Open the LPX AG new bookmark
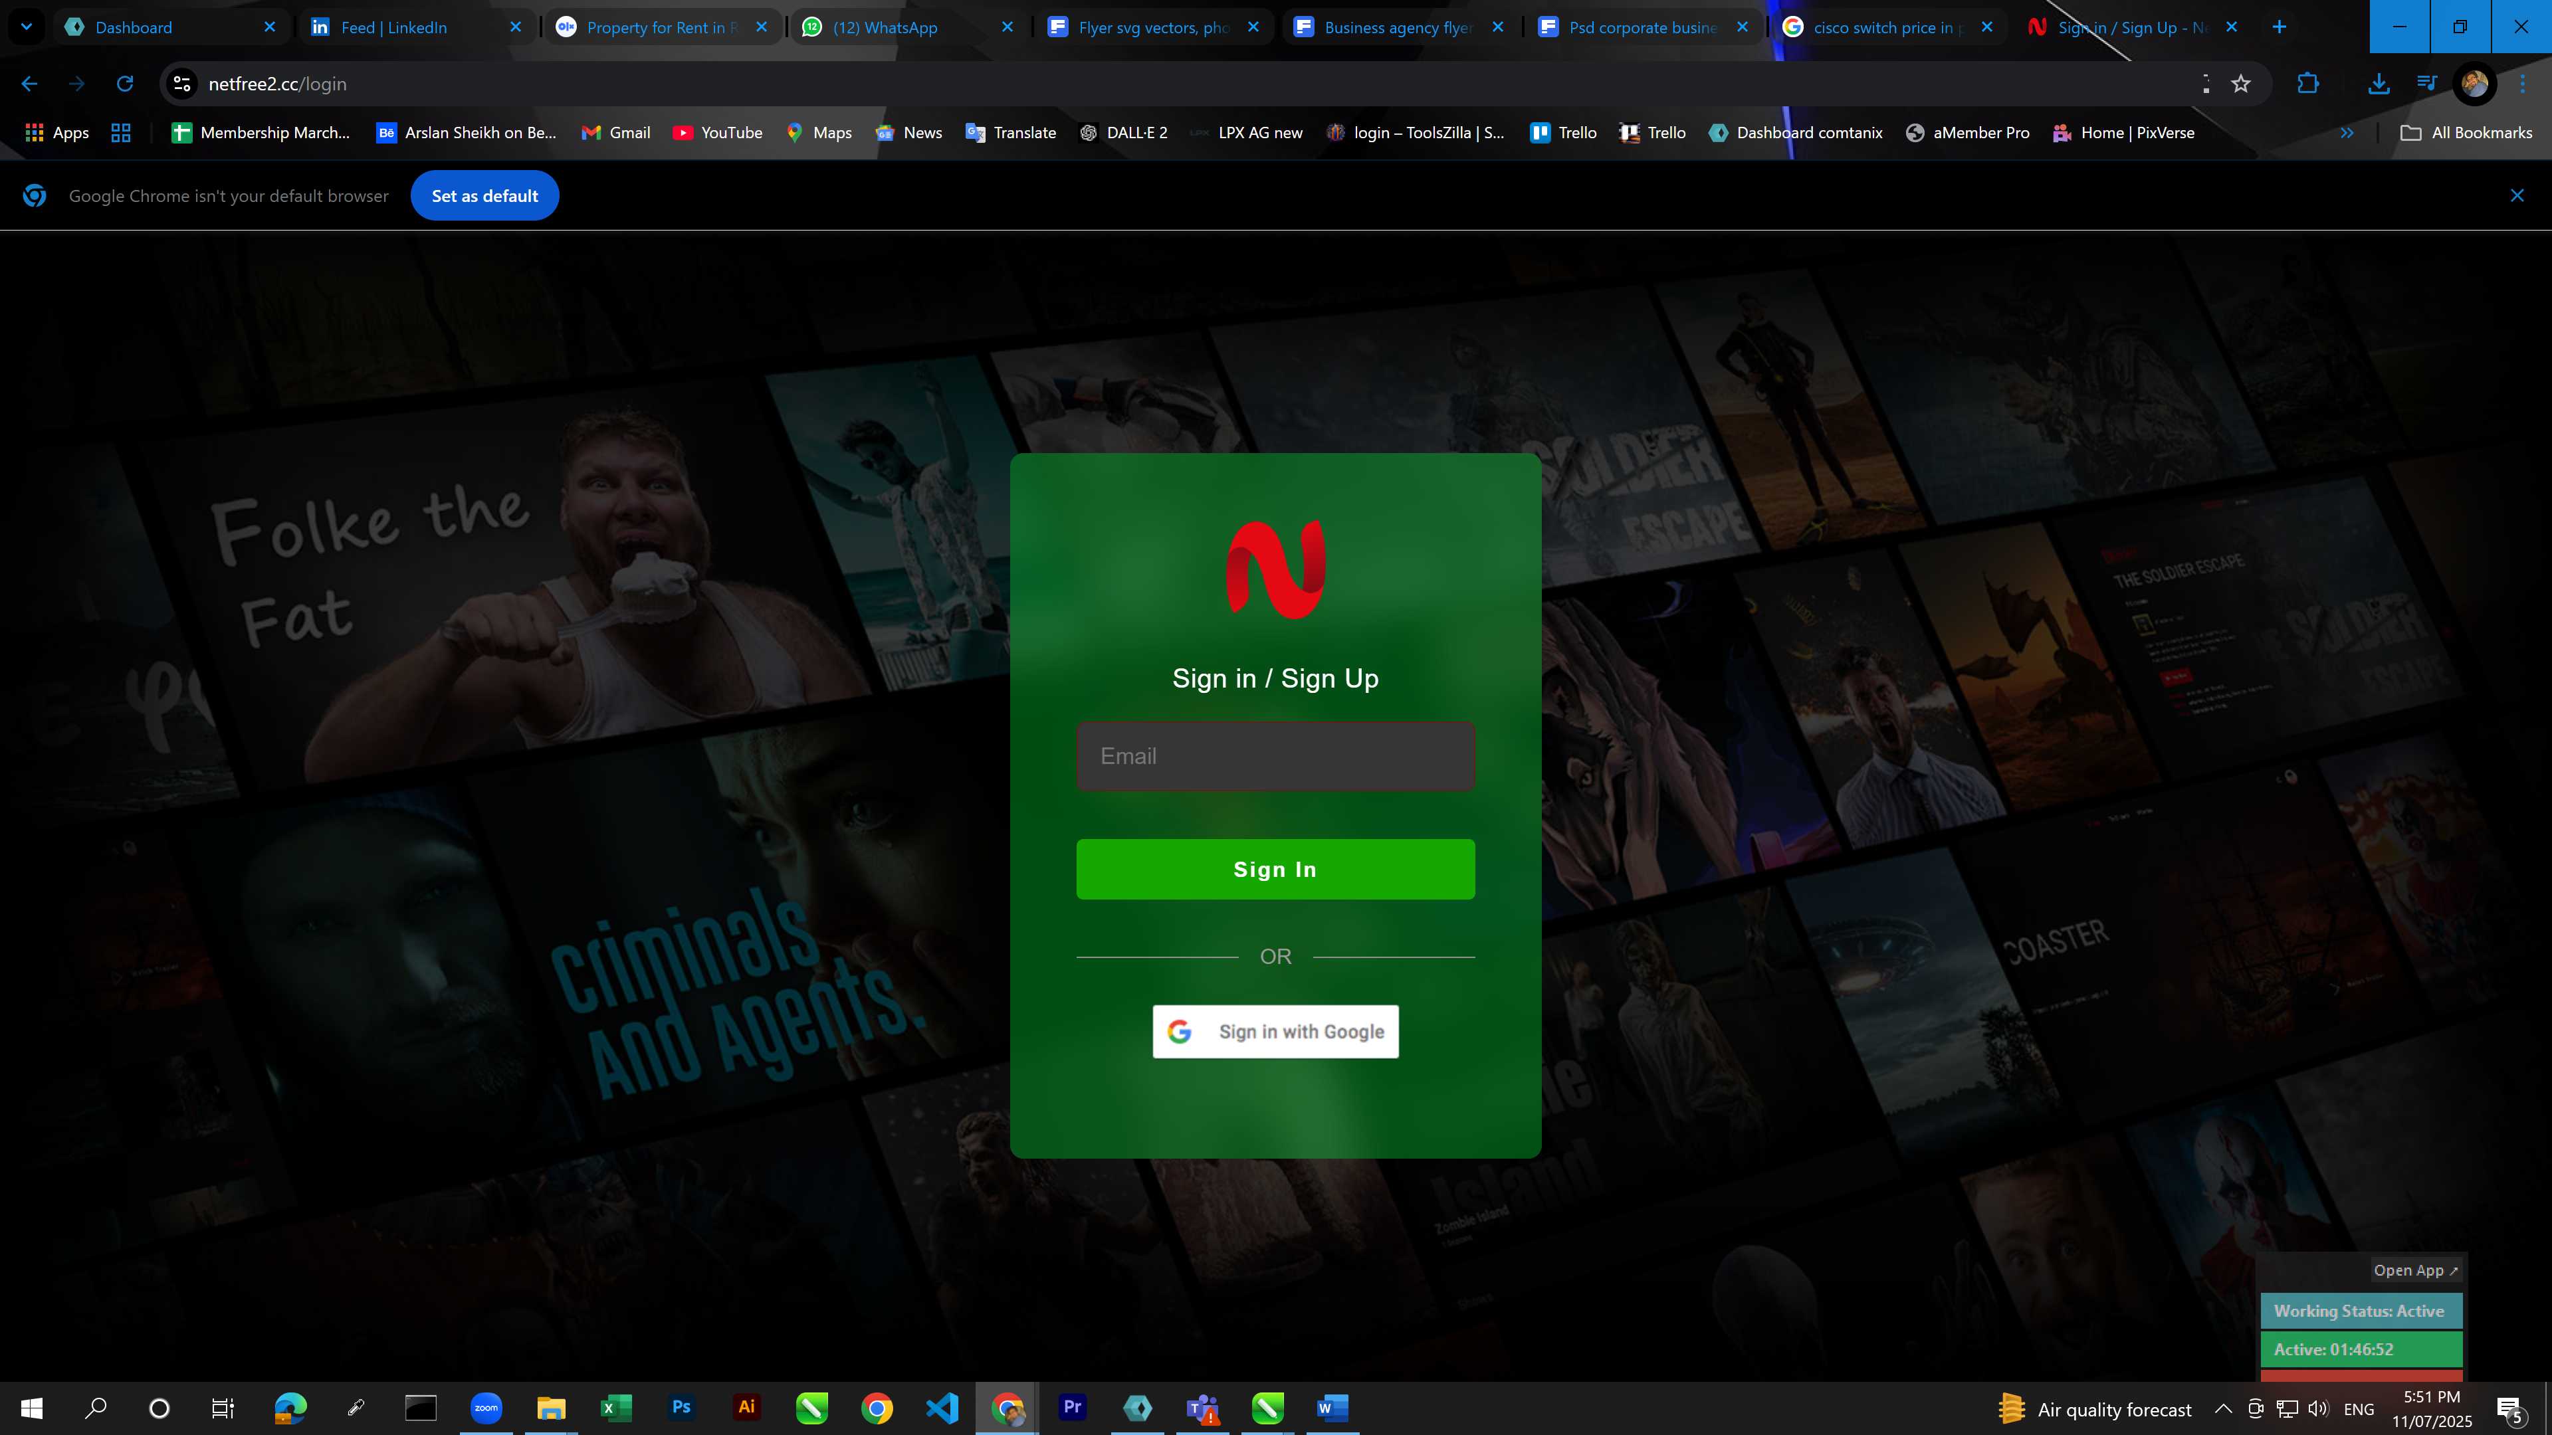 [x=1246, y=133]
